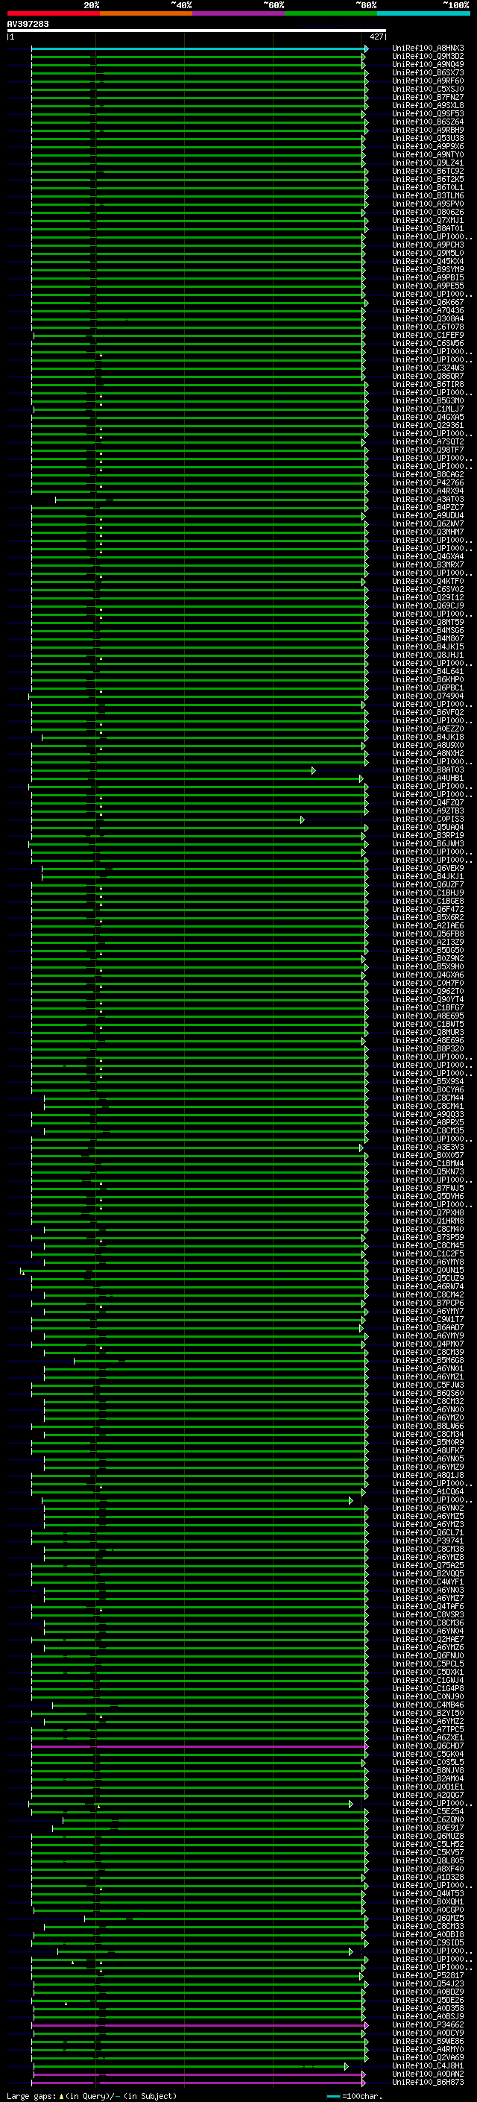Click the purple alignment bar for P34662
Viewport: 477px width, 2102px height.
click(x=200, y=2025)
